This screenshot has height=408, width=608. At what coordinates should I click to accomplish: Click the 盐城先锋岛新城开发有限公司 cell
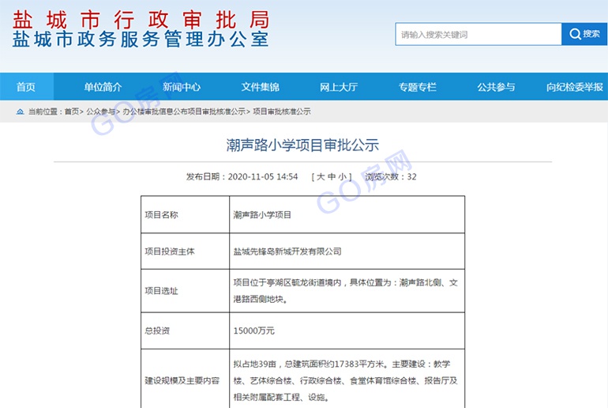(x=347, y=251)
